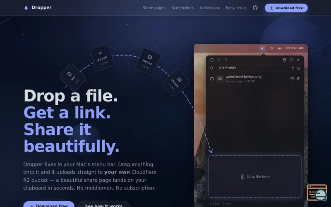
Task: Create a new folder with the folder-plus icon
Action: [298, 68]
